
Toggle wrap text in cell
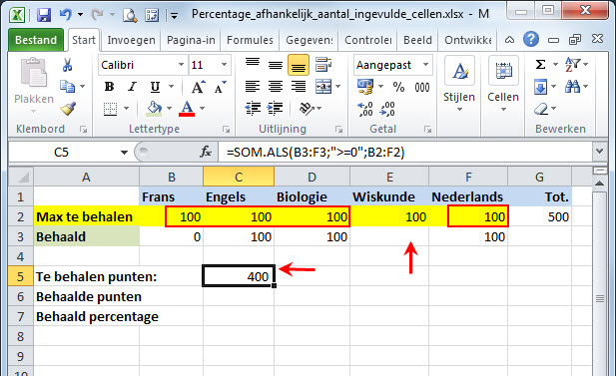coord(323,65)
